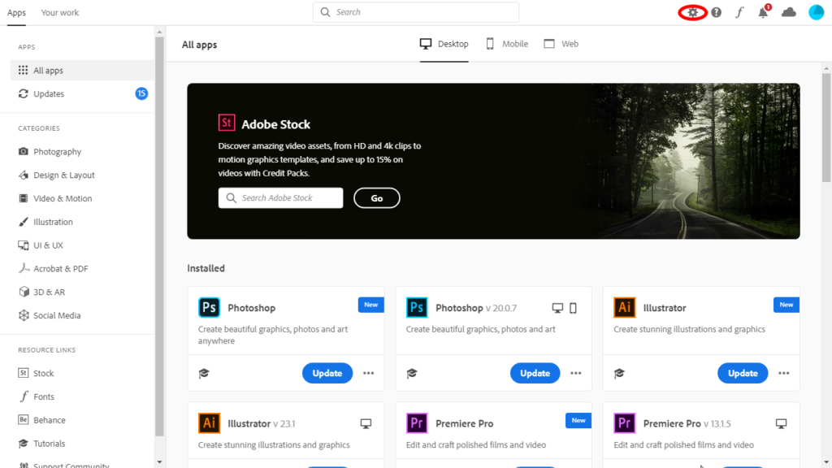Image resolution: width=832 pixels, height=468 pixels.
Task: Click the New badge on Illustrator card
Action: [x=786, y=305]
